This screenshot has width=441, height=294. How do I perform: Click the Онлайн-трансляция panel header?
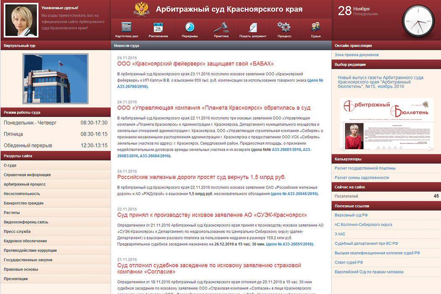click(x=386, y=46)
